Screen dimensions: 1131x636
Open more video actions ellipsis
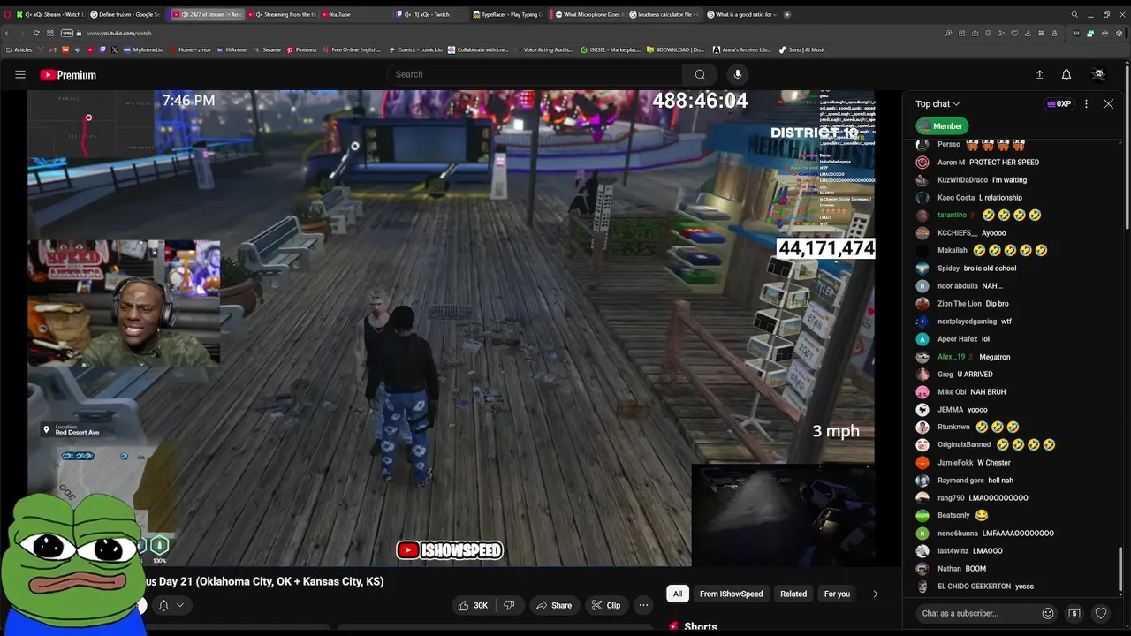coord(643,605)
